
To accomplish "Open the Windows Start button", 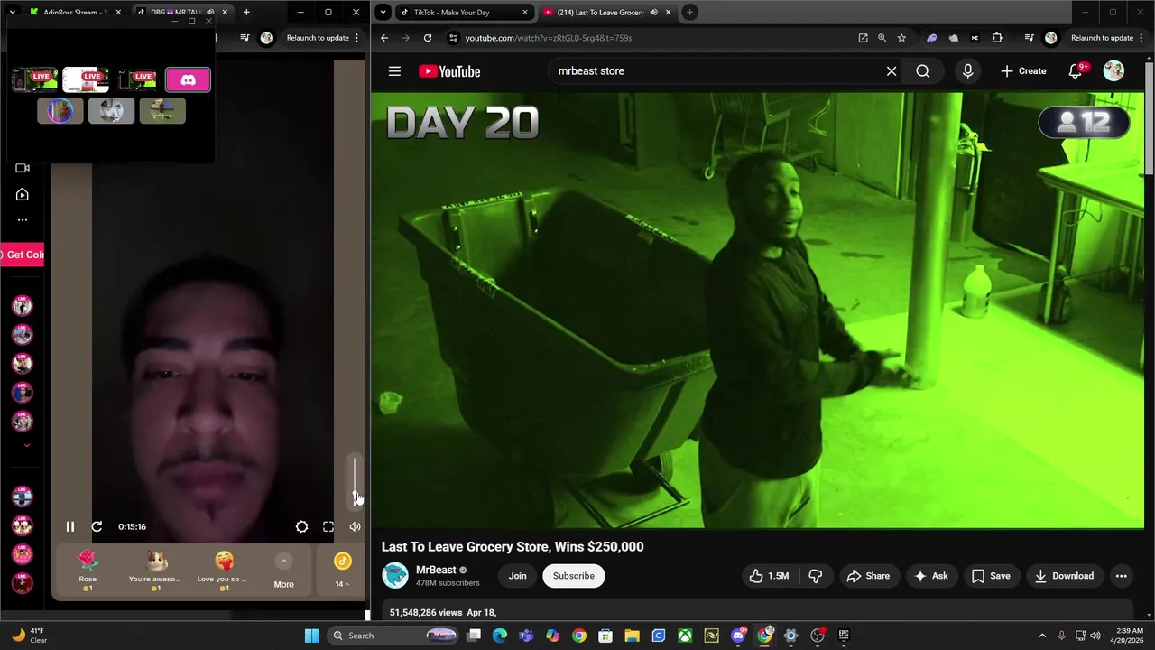I will pyautogui.click(x=311, y=636).
